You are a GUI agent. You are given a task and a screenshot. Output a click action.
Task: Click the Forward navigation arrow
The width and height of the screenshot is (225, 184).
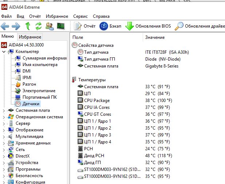[16, 26]
